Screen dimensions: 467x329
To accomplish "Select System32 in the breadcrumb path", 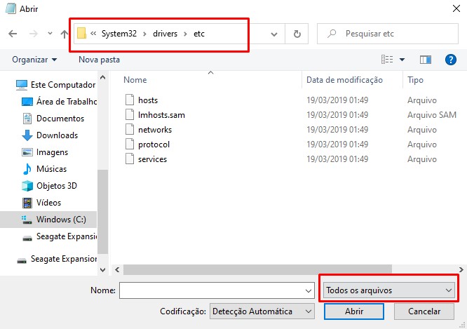I will pyautogui.click(x=119, y=34).
